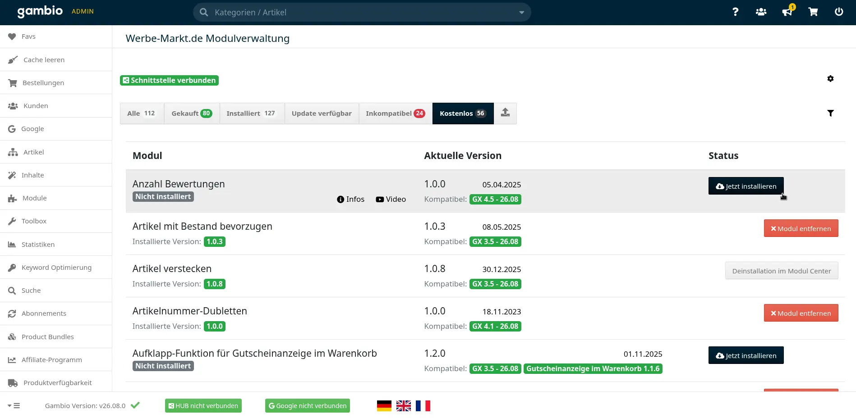Select the Alle tab

coord(142,114)
